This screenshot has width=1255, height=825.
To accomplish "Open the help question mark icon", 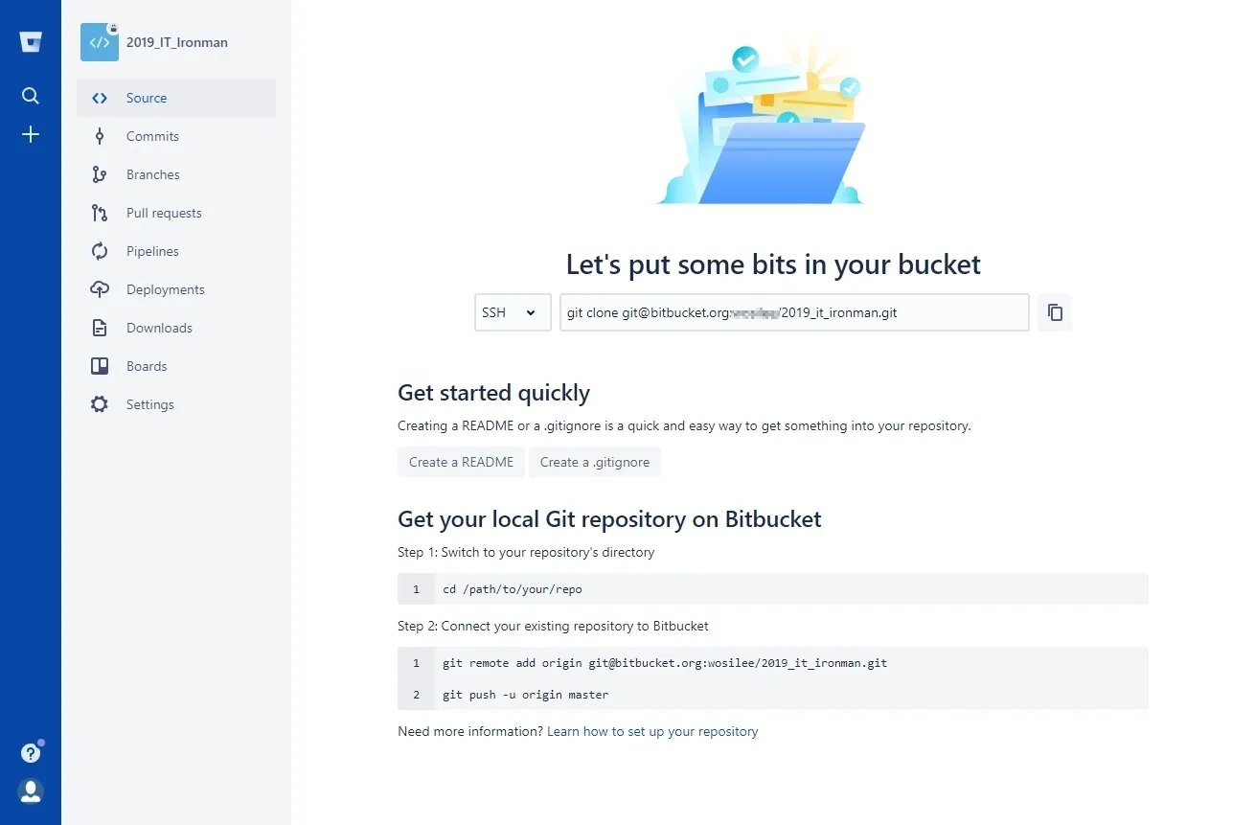I will coord(31,753).
